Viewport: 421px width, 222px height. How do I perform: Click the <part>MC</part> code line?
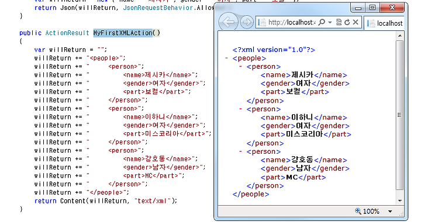(154, 175)
